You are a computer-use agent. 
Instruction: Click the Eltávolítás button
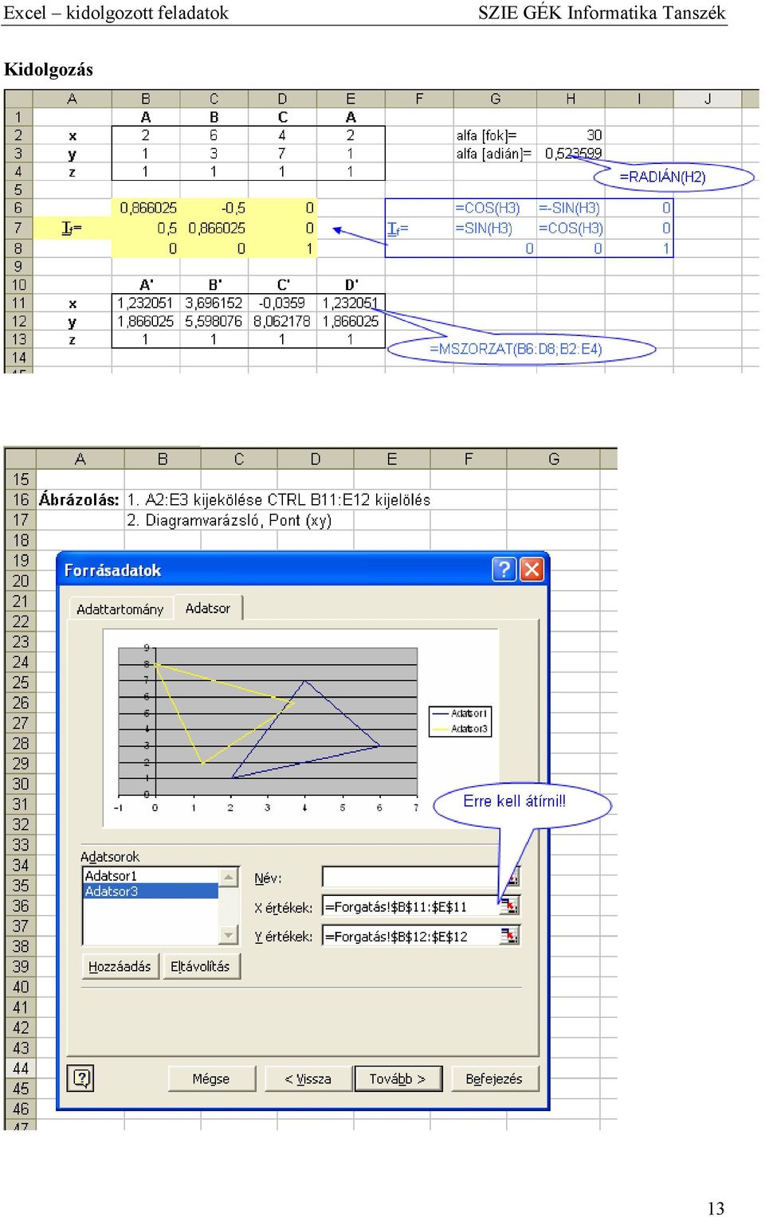pyautogui.click(x=201, y=966)
